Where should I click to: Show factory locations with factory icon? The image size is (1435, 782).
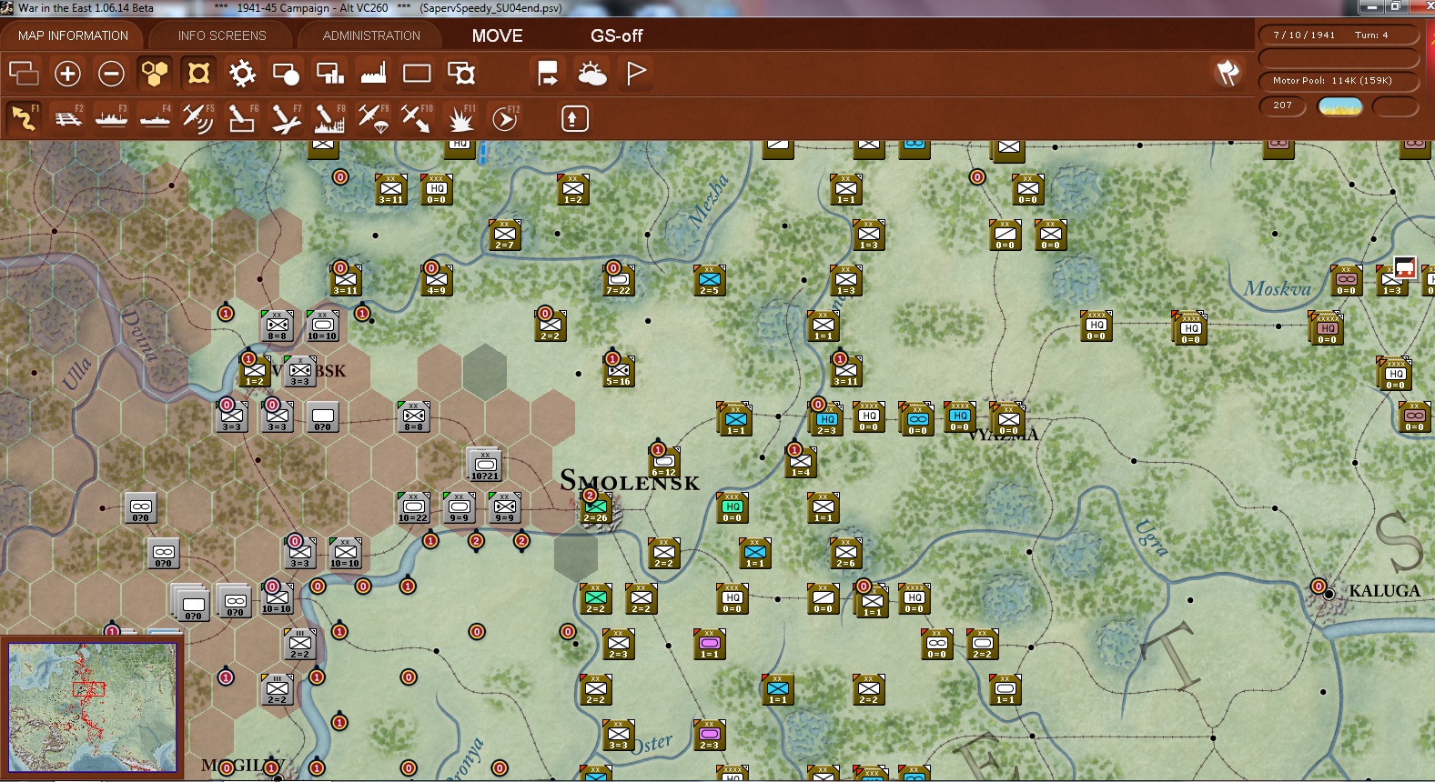[x=373, y=73]
